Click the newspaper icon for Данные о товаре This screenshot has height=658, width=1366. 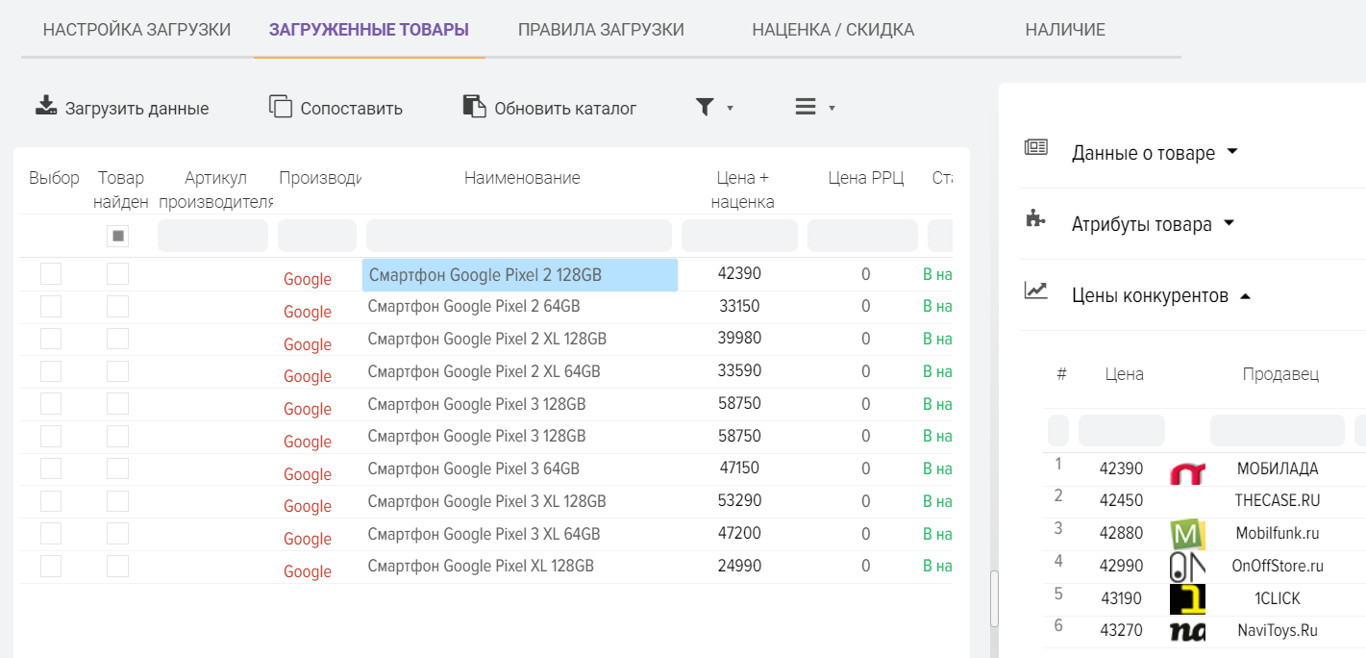pyautogui.click(x=1035, y=148)
